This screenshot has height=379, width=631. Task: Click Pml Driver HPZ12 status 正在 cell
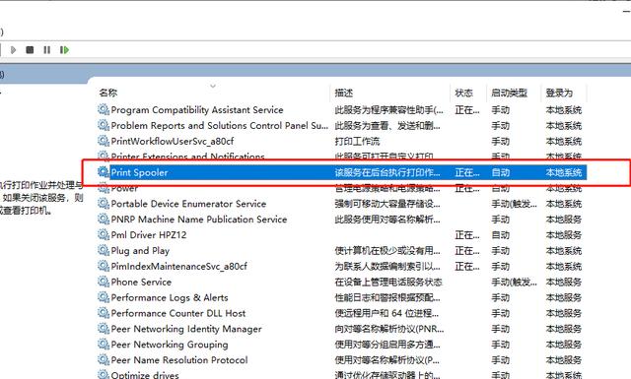(x=466, y=234)
